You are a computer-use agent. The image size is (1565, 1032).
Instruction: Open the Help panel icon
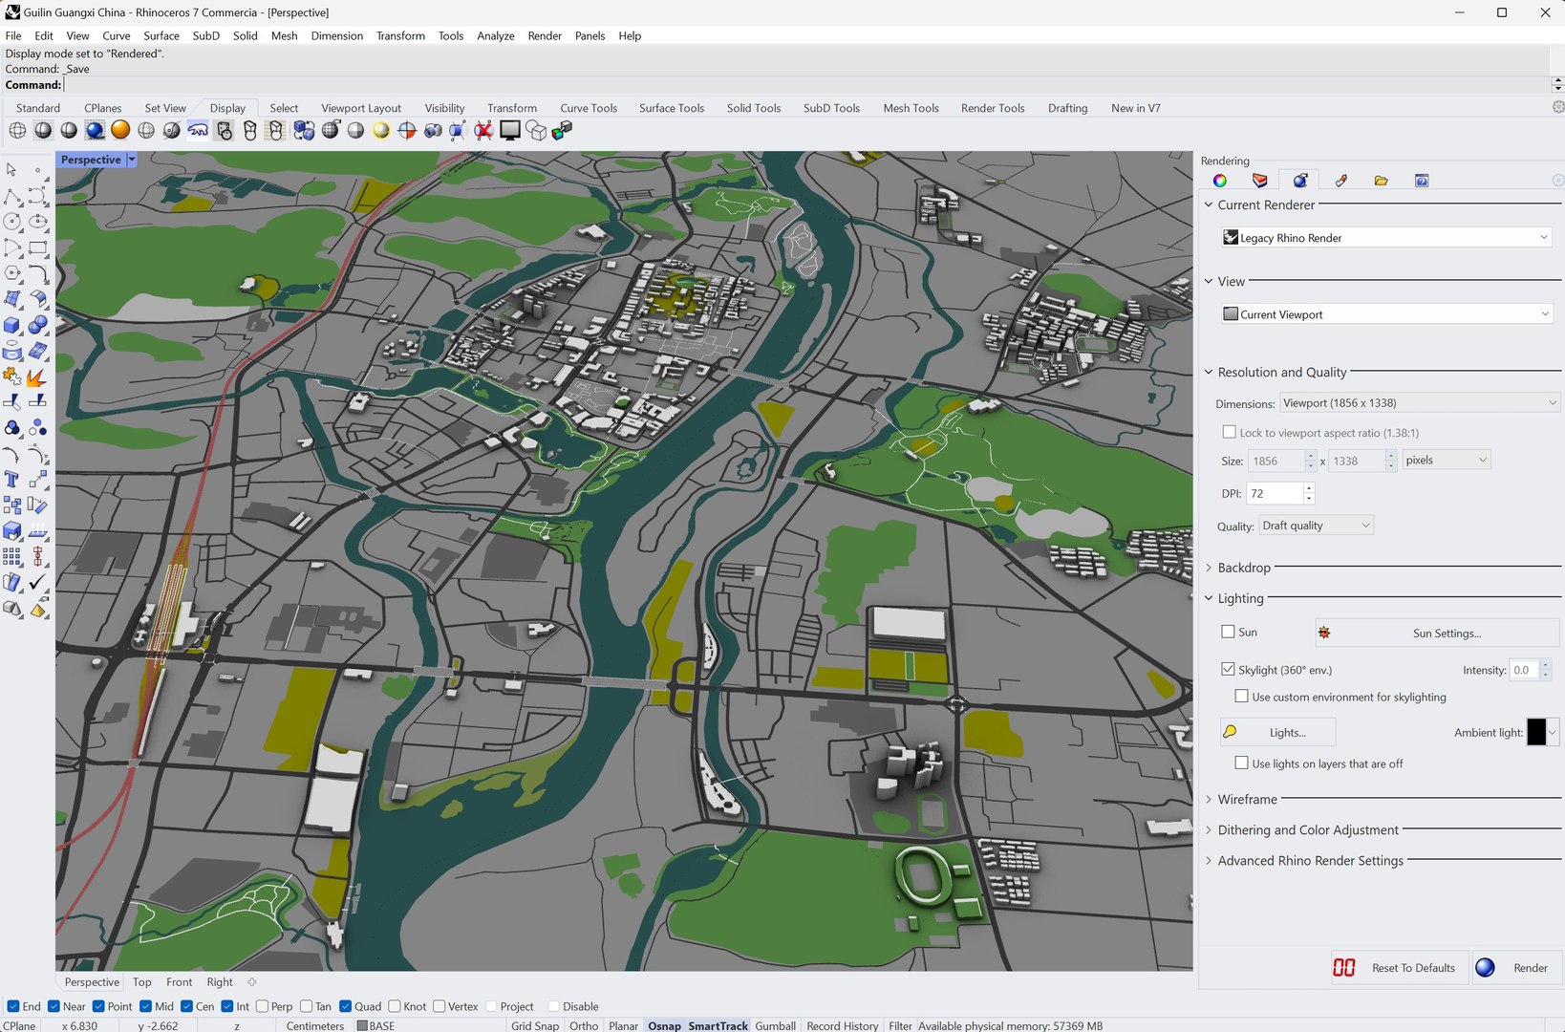click(1422, 181)
